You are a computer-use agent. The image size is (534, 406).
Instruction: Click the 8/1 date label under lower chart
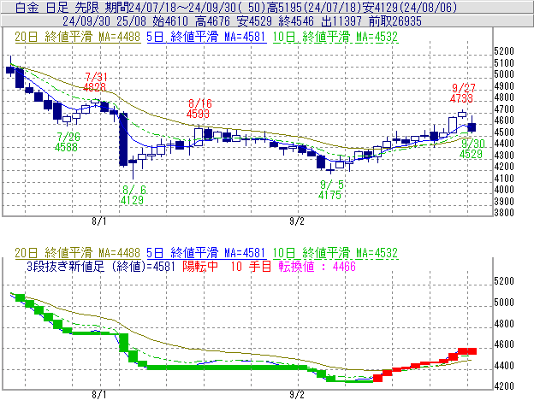(98, 395)
